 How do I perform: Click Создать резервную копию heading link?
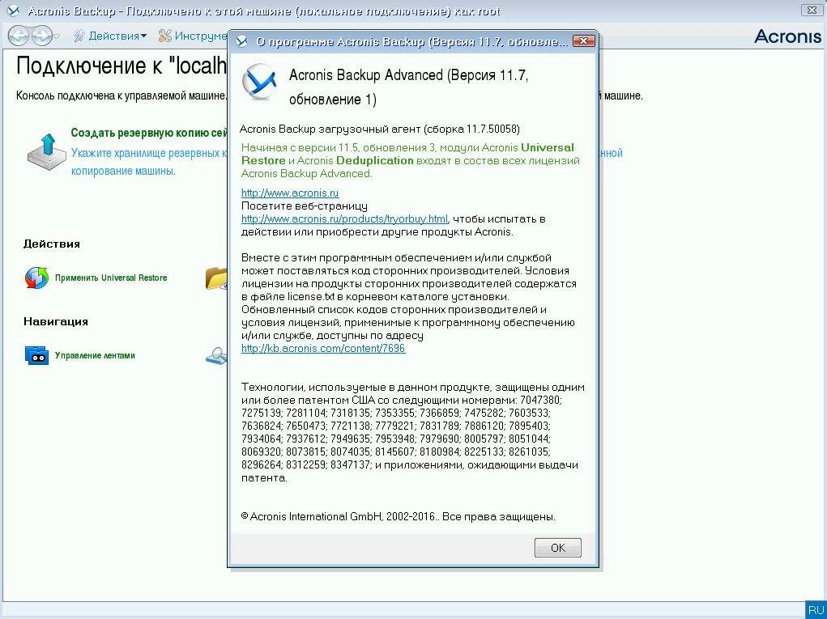coord(149,133)
